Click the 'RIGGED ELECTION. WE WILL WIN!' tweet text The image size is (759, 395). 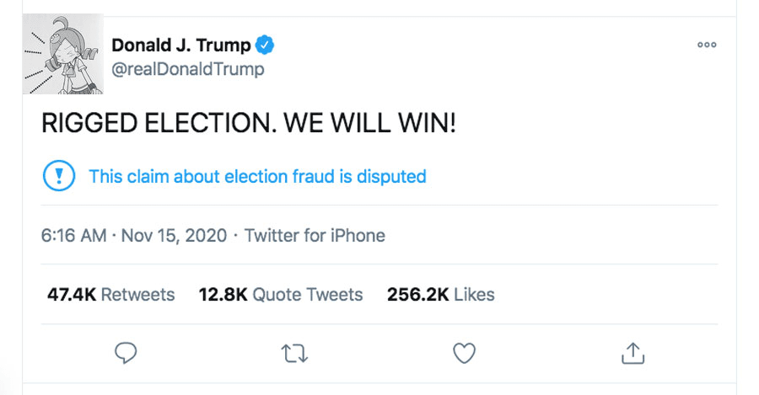pos(249,123)
